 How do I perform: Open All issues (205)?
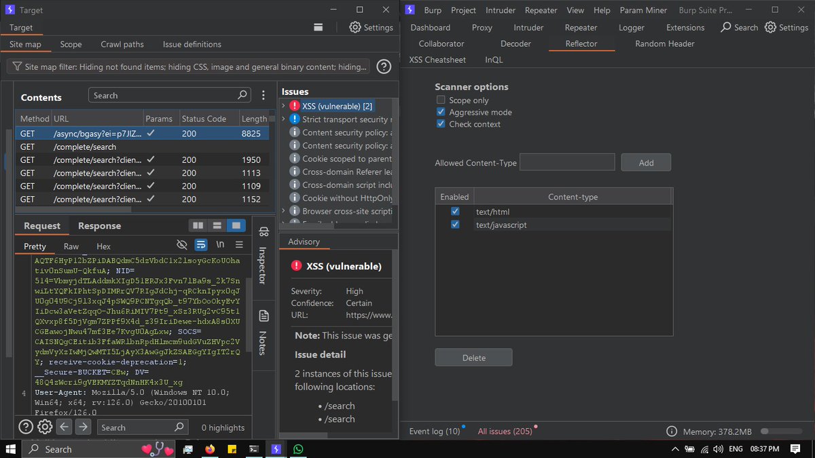point(505,432)
